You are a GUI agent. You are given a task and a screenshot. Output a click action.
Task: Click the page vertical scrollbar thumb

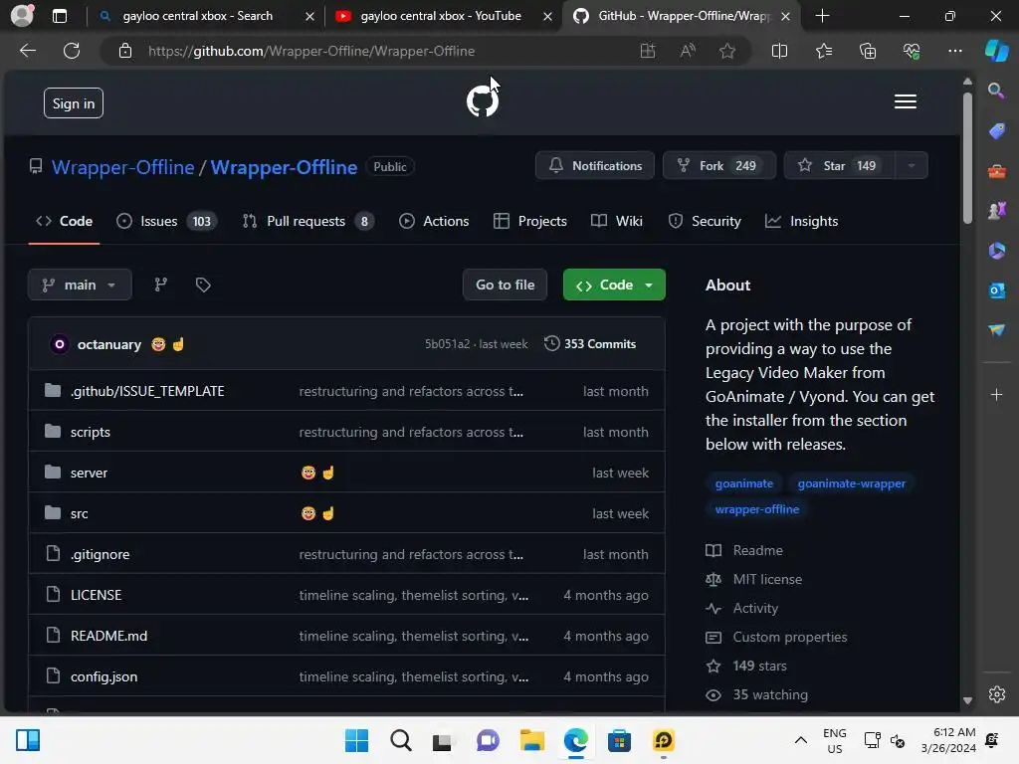pos(967,158)
